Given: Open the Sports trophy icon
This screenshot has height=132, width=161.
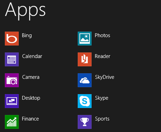Looking at the screenshot, I should click(x=85, y=122).
